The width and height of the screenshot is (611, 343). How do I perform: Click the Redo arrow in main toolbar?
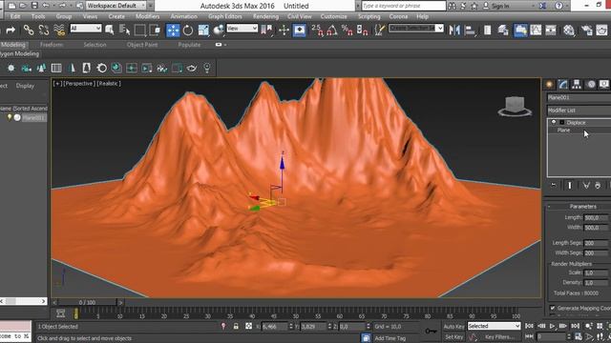point(11,30)
